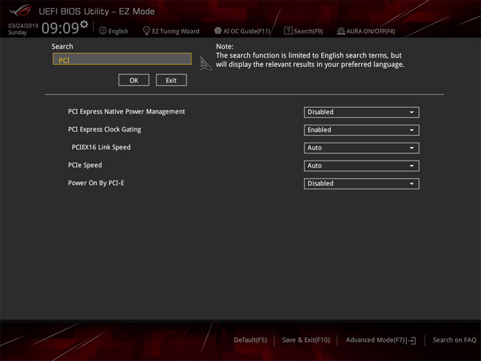The width and height of the screenshot is (481, 361).
Task: Click the 09:09 clock display
Action: [60, 28]
